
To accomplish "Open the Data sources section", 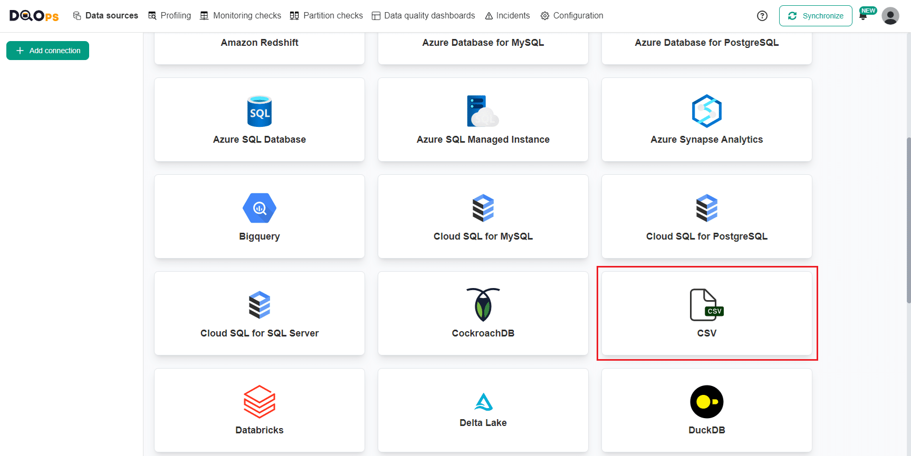I will tap(106, 16).
